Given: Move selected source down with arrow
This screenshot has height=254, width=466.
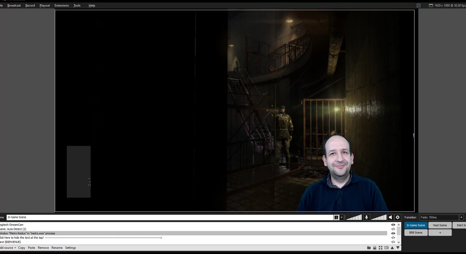Looking at the screenshot, I should 398,248.
